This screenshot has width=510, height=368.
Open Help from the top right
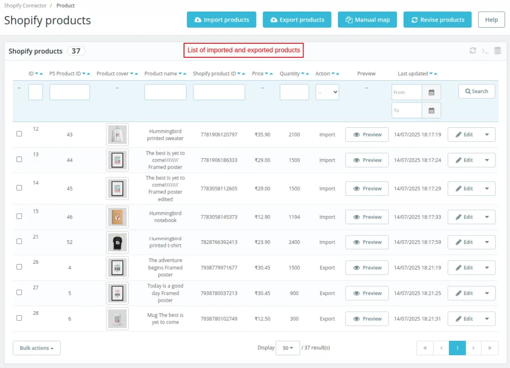(491, 20)
